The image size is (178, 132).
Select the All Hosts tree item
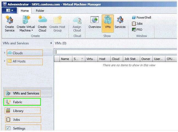point(25,62)
